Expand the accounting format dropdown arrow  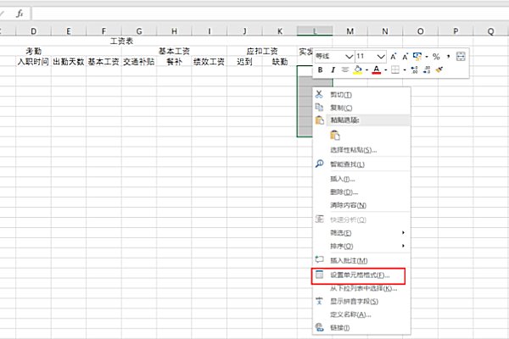tap(426, 57)
